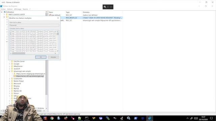The image size is (216, 121).
Task: Expand the Martin Prikryl key
Action: coord(9,81)
